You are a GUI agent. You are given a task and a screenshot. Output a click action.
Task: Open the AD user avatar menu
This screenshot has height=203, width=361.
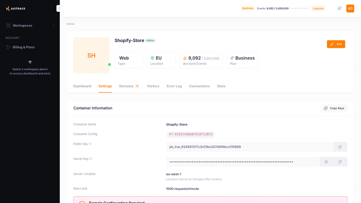click(350, 9)
